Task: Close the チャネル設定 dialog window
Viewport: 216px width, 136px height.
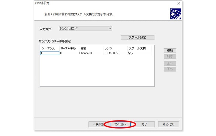Action: point(178,3)
